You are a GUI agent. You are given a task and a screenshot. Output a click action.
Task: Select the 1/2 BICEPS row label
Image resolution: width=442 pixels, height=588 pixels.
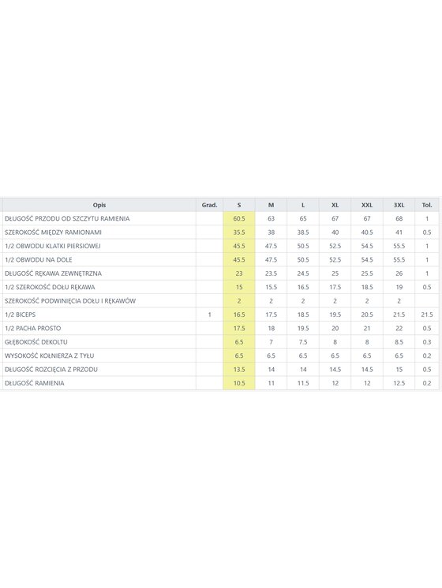point(21,314)
